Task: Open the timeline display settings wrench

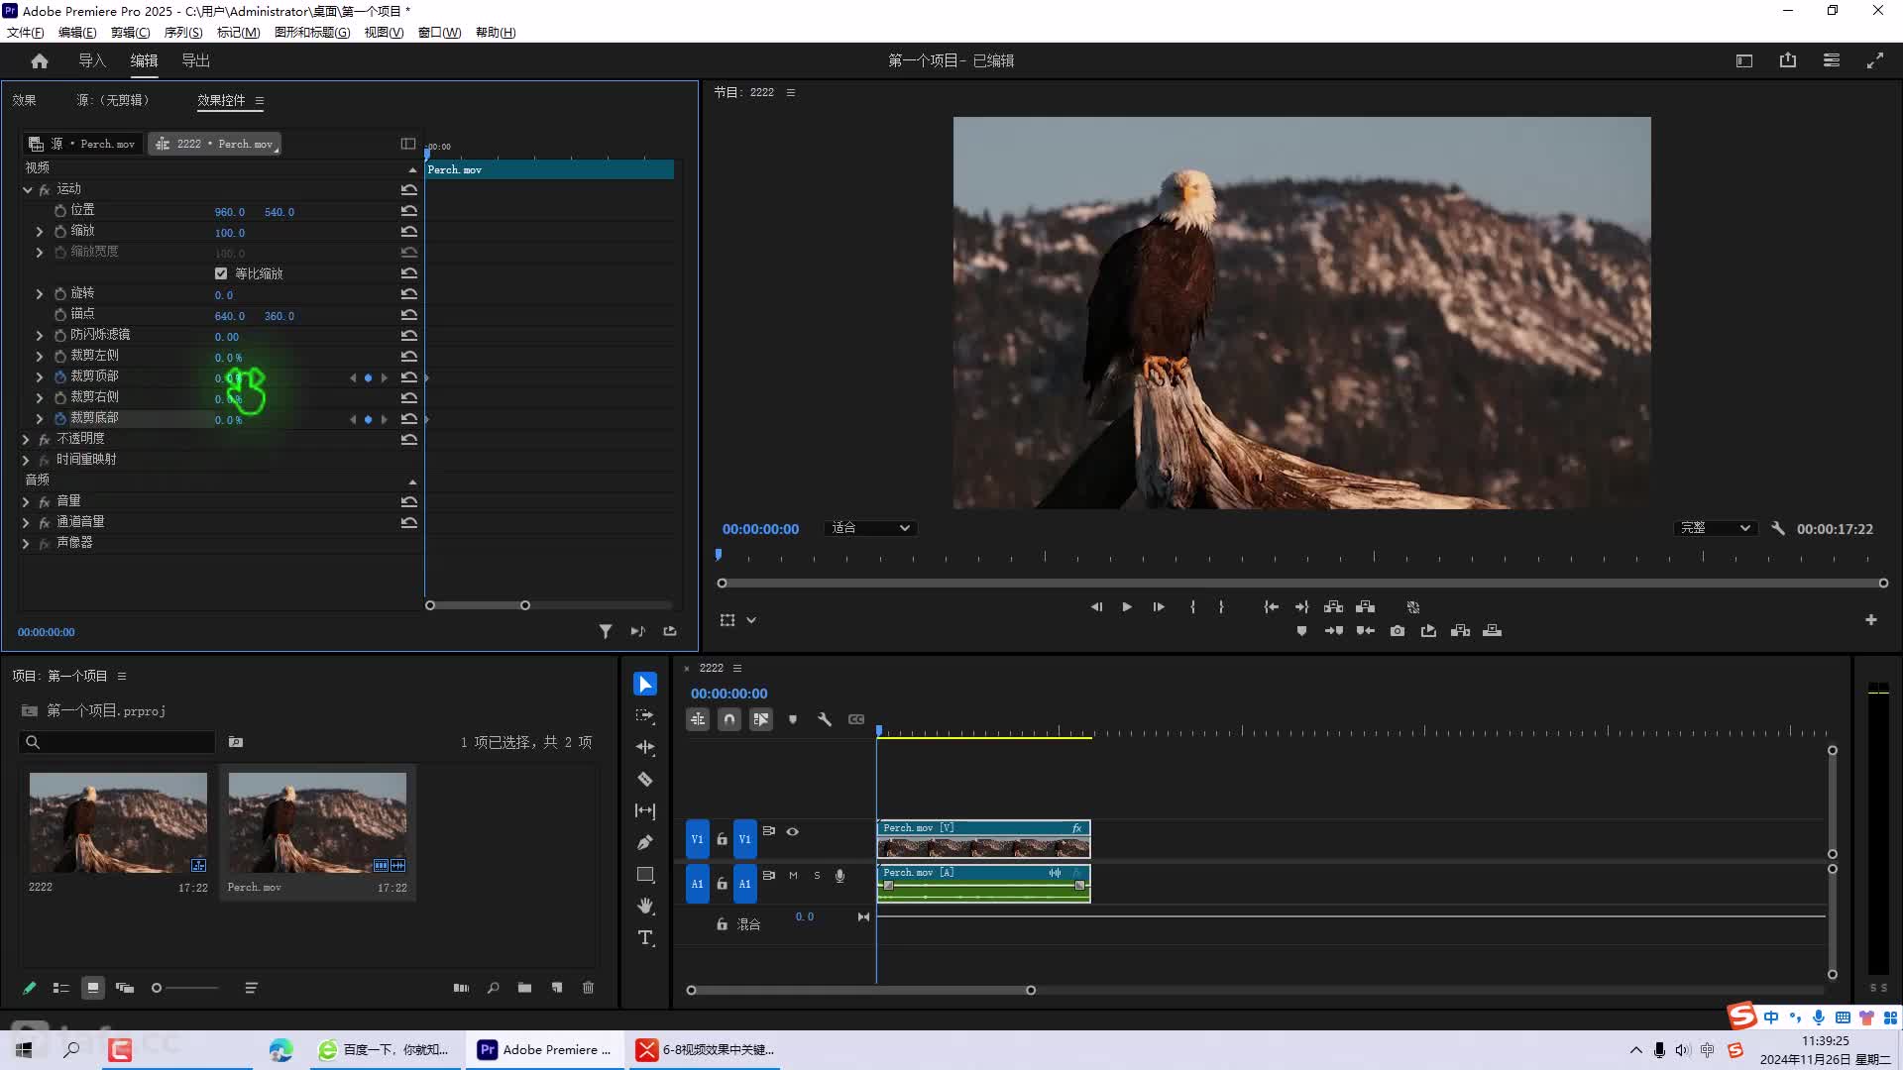Action: pos(825,719)
